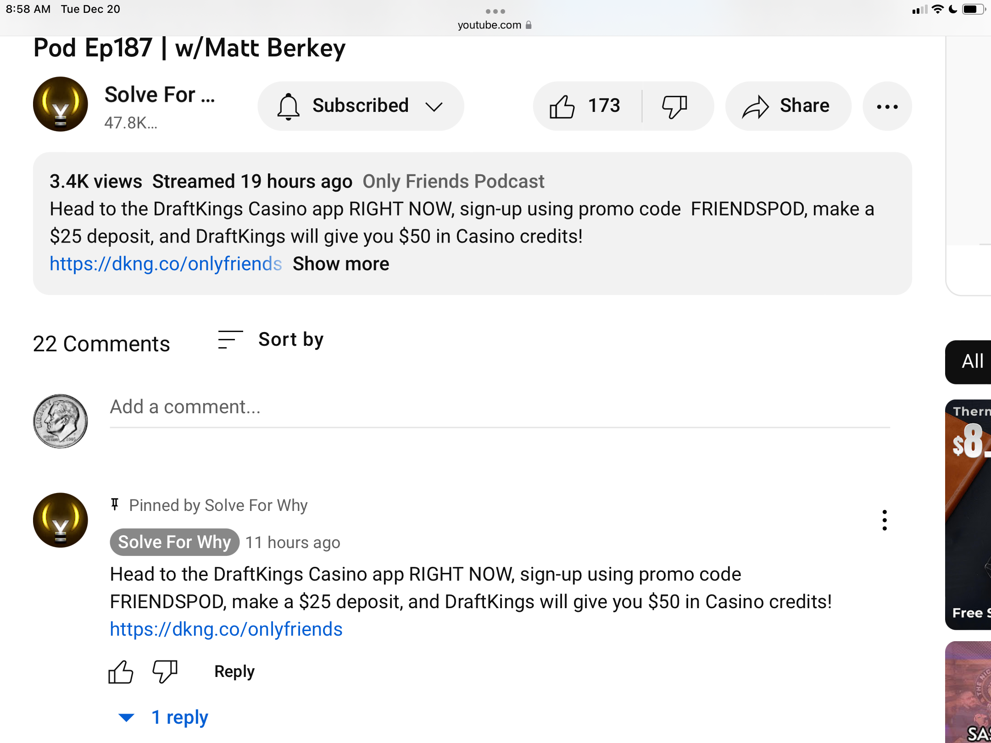Reply to the pinned comment
This screenshot has width=991, height=743.
tap(234, 672)
